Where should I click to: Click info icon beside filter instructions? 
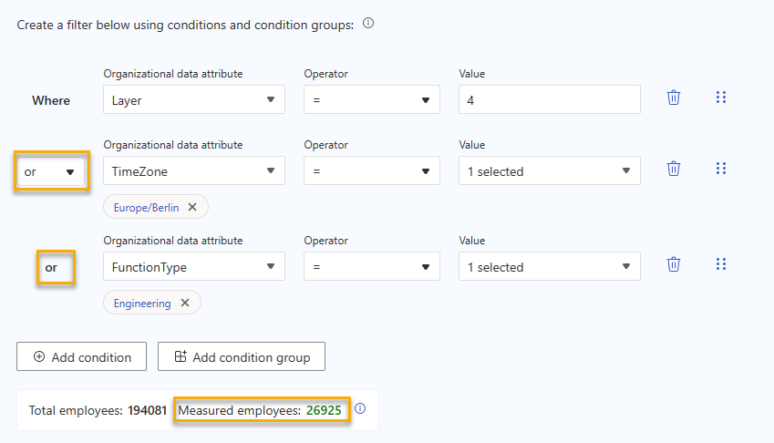click(368, 24)
